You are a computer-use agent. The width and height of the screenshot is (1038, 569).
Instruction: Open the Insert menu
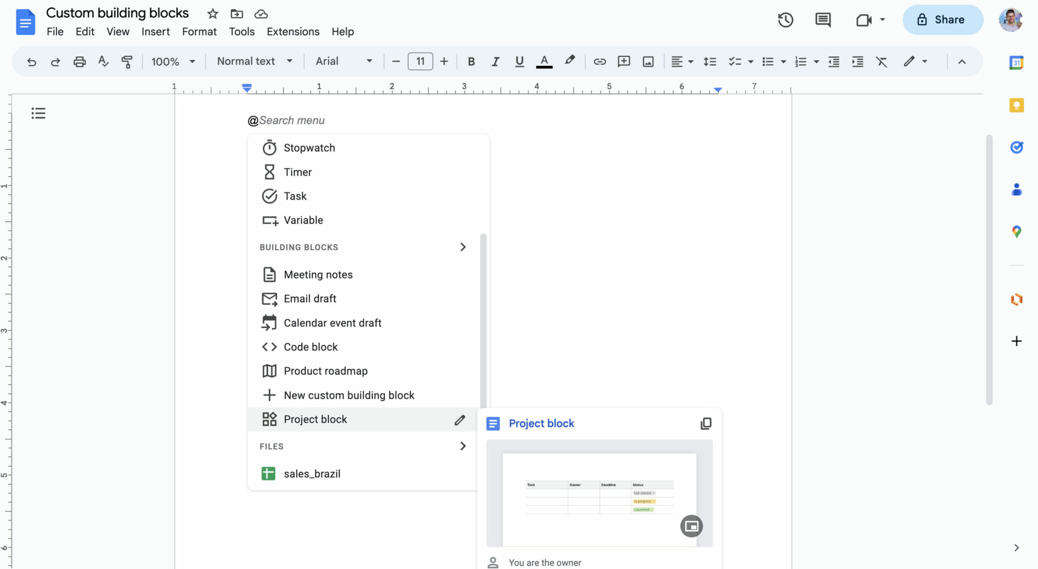155,32
